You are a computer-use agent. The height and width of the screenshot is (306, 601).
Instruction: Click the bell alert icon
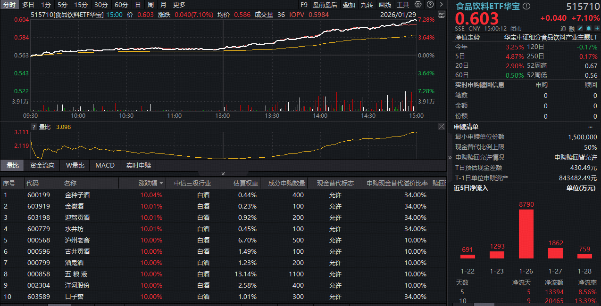pos(587,29)
